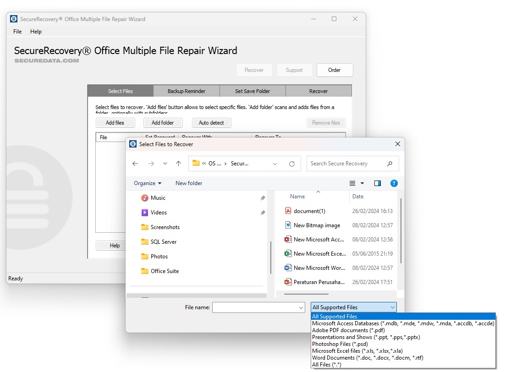
Task: Switch to the Backup Reminder tab
Action: [x=186, y=91]
